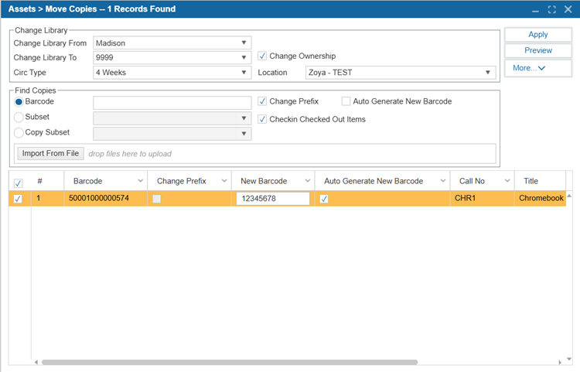Click the # column header

coord(47,181)
